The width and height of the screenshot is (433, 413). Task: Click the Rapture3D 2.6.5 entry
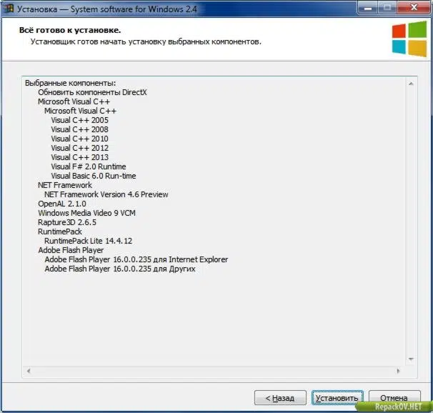click(x=67, y=222)
